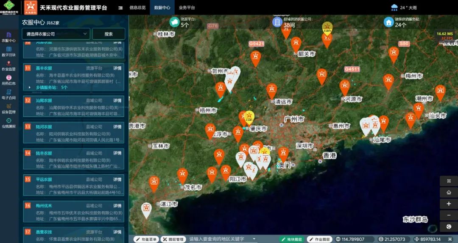Open the 请选择农服公司 dropdown
Image resolution: width=458 pixels, height=243 pixels.
pyautogui.click(x=56, y=34)
